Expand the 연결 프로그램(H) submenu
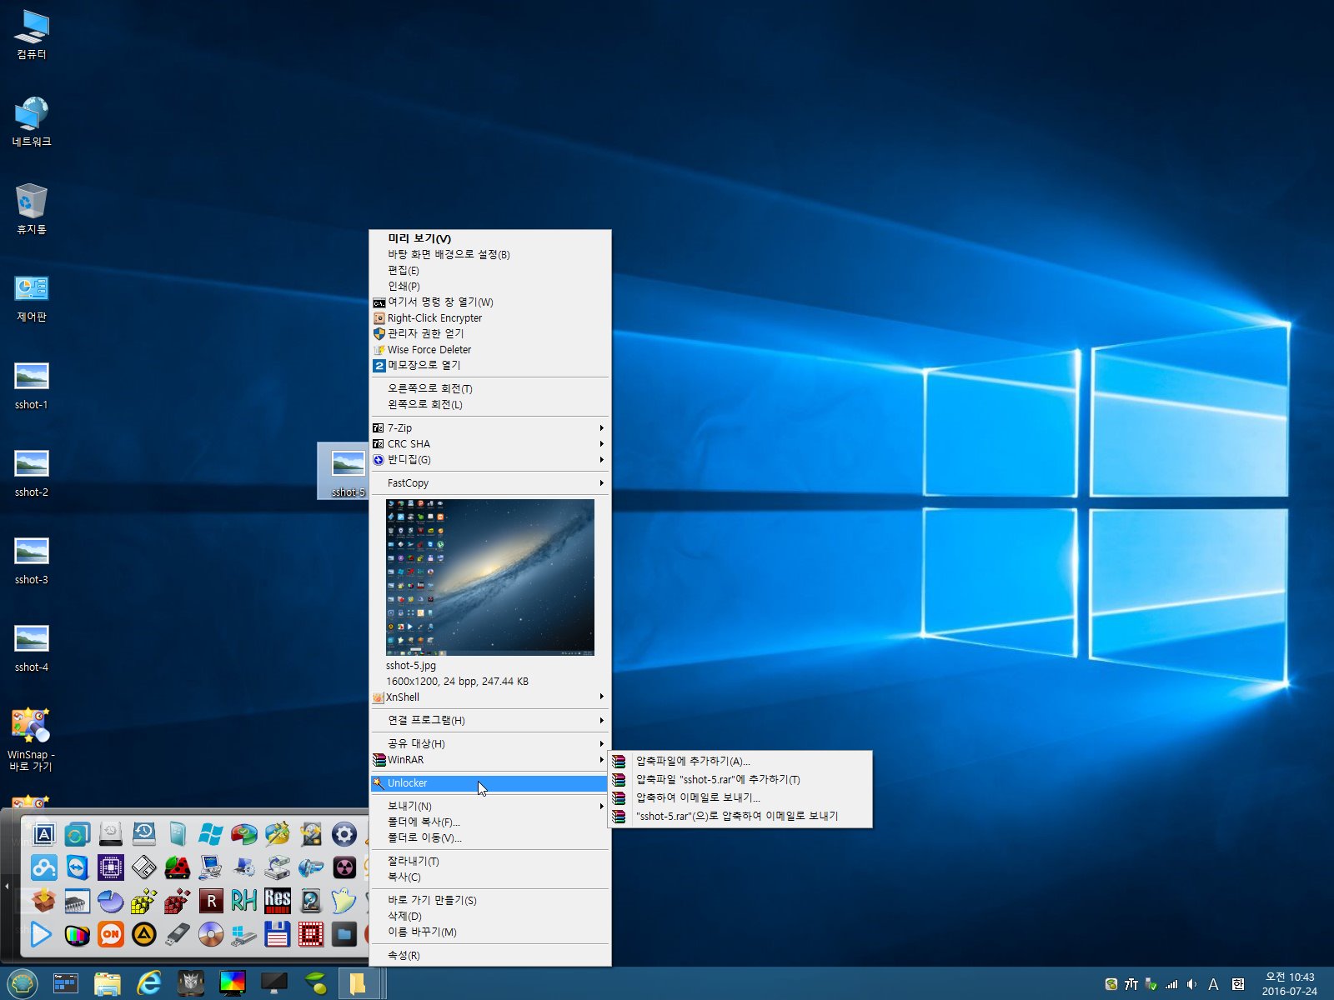Screen dimensions: 1334x1000 tap(489, 720)
